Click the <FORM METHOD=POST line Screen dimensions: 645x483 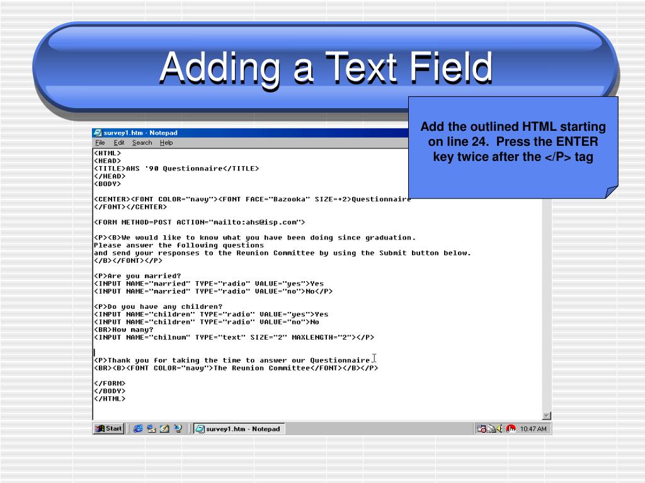click(x=200, y=222)
